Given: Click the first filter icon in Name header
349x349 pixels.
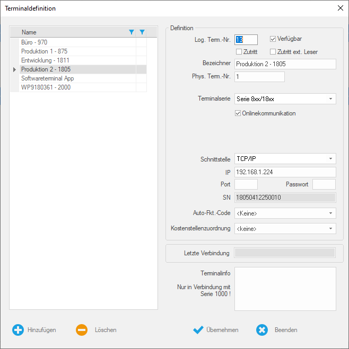Looking at the screenshot, I should 132,32.
